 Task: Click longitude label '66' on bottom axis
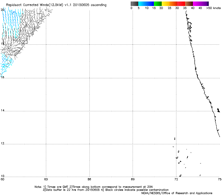pyautogui.click(x=89, y=179)
